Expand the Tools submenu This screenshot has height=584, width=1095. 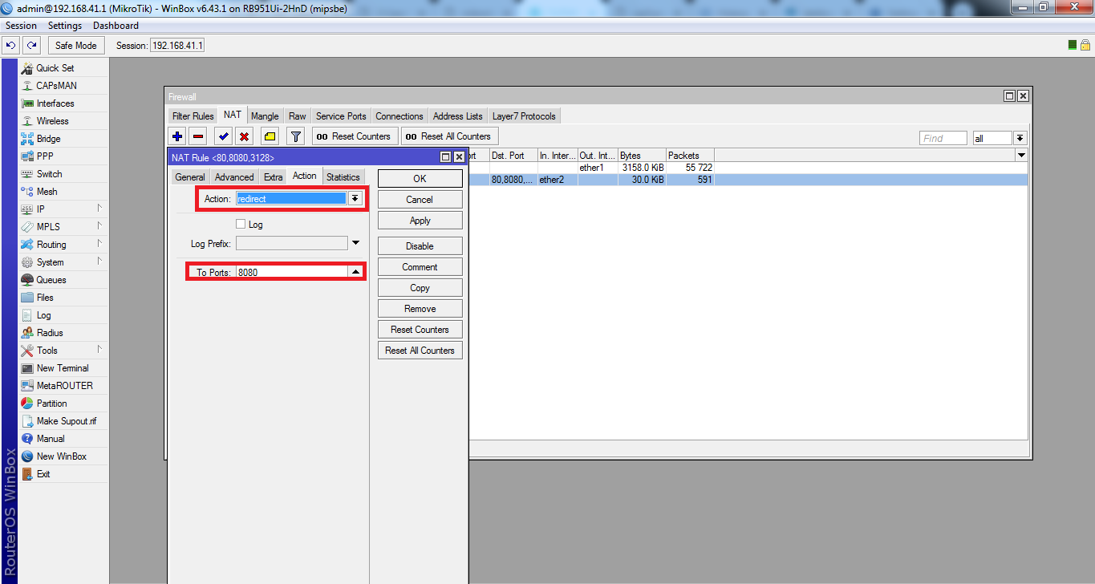point(100,350)
